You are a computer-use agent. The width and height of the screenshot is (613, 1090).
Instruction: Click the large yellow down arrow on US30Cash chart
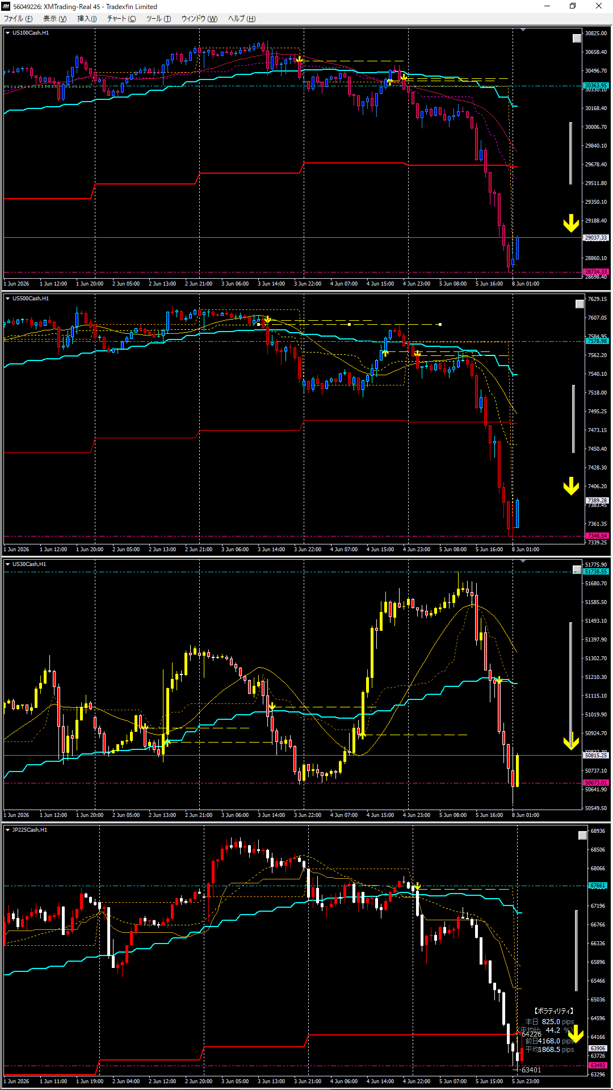click(x=571, y=742)
